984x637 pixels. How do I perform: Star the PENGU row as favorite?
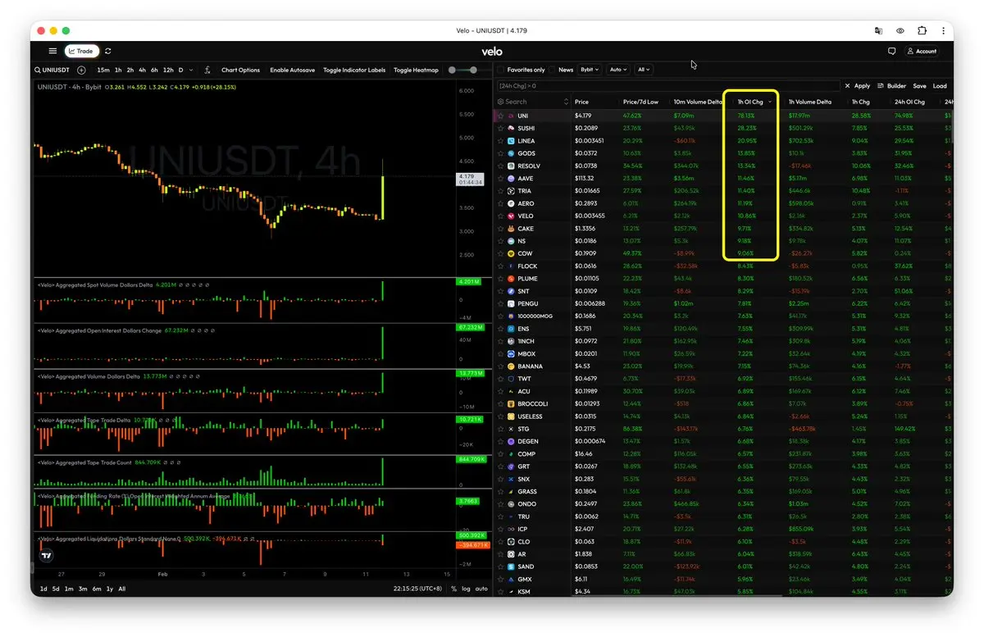[500, 303]
